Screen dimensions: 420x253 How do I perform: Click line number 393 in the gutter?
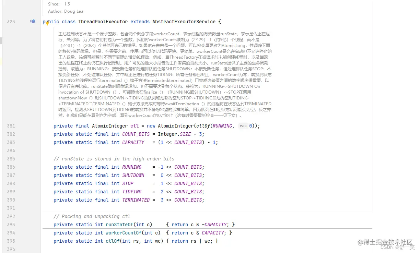[11, 225]
